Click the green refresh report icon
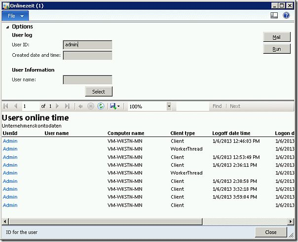This screenshot has height=242, width=298. coord(101,106)
